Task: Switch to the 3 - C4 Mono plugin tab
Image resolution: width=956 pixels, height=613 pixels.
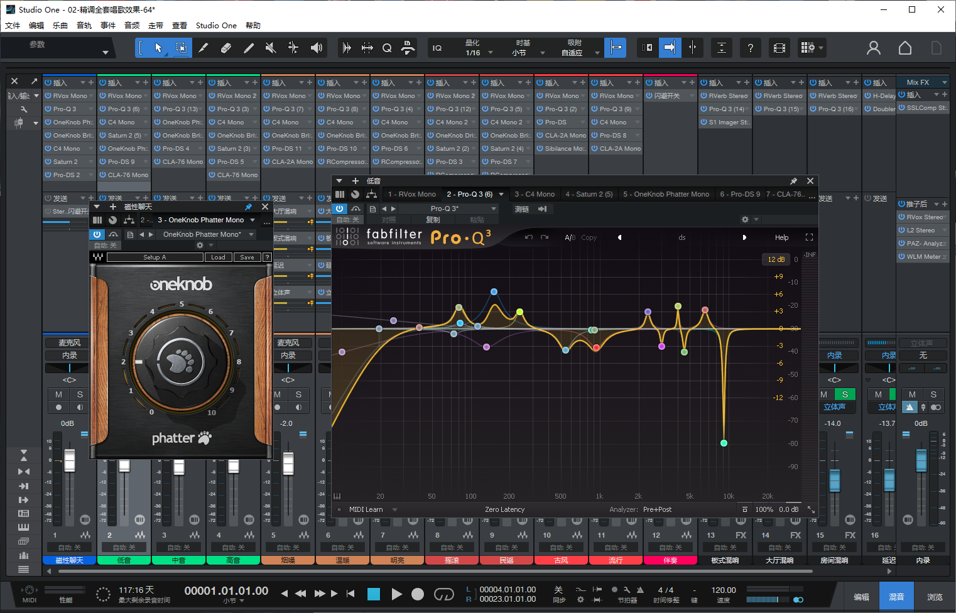Action: tap(535, 194)
